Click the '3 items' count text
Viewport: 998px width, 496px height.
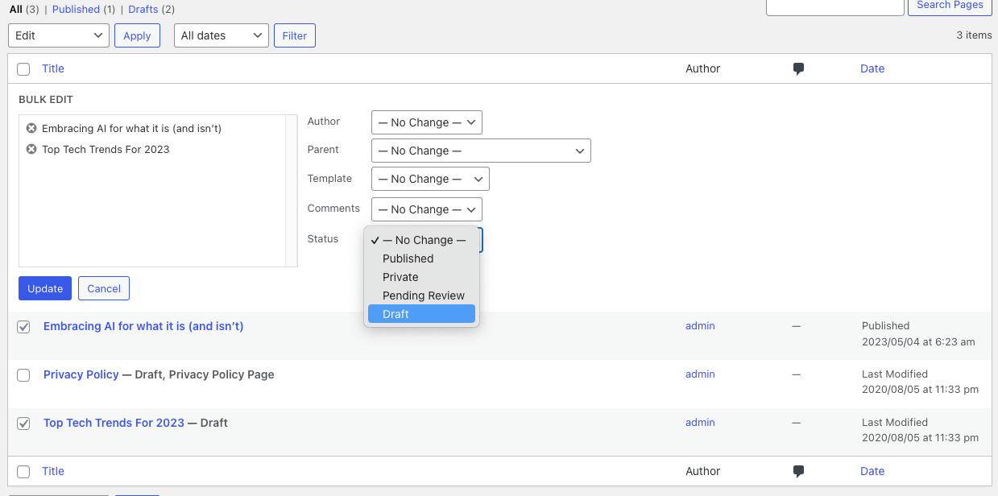click(x=974, y=35)
